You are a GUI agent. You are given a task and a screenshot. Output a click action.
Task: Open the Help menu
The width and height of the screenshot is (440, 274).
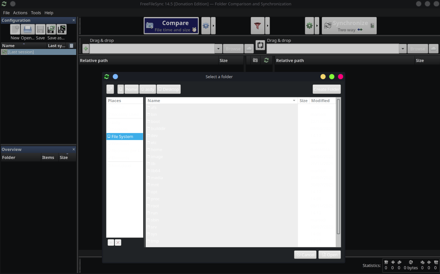49,13
